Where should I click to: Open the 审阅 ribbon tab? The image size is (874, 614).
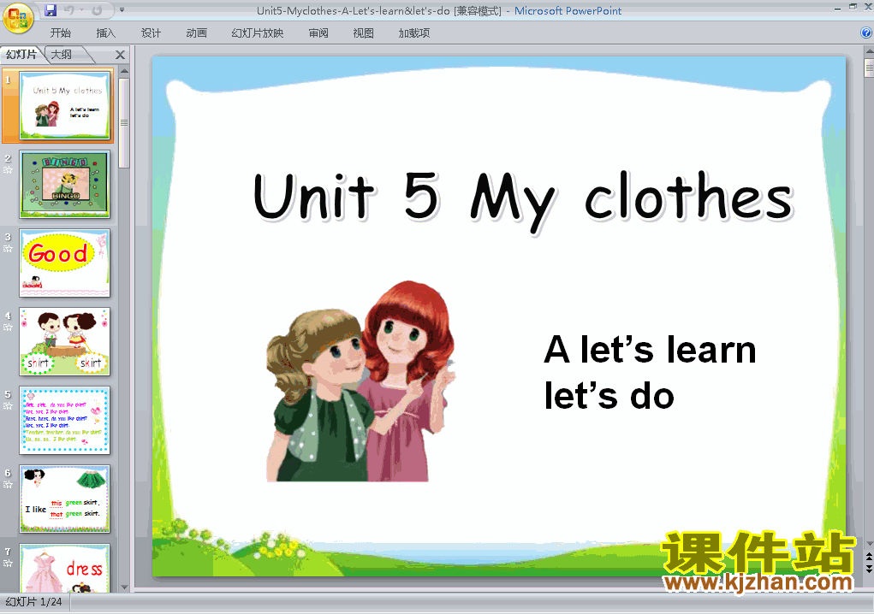pyautogui.click(x=318, y=32)
